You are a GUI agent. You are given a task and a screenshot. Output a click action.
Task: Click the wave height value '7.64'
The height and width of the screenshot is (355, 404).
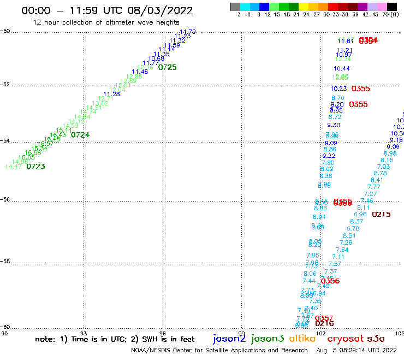pos(342,250)
